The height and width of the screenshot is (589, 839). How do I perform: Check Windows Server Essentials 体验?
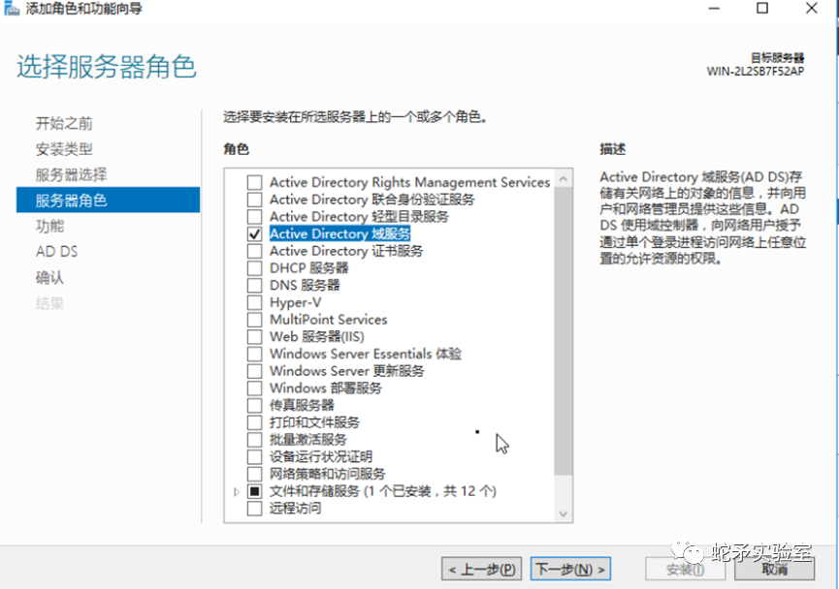[255, 354]
